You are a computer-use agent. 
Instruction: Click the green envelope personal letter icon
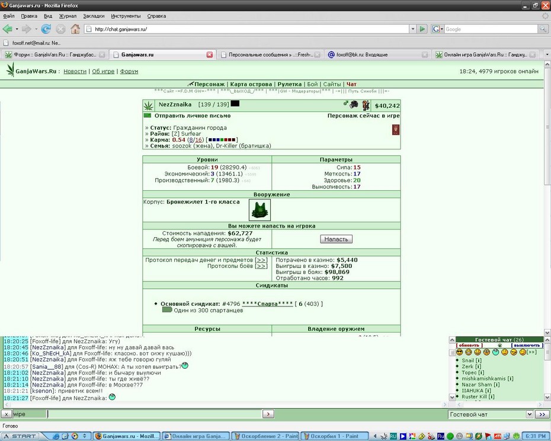tap(148, 116)
